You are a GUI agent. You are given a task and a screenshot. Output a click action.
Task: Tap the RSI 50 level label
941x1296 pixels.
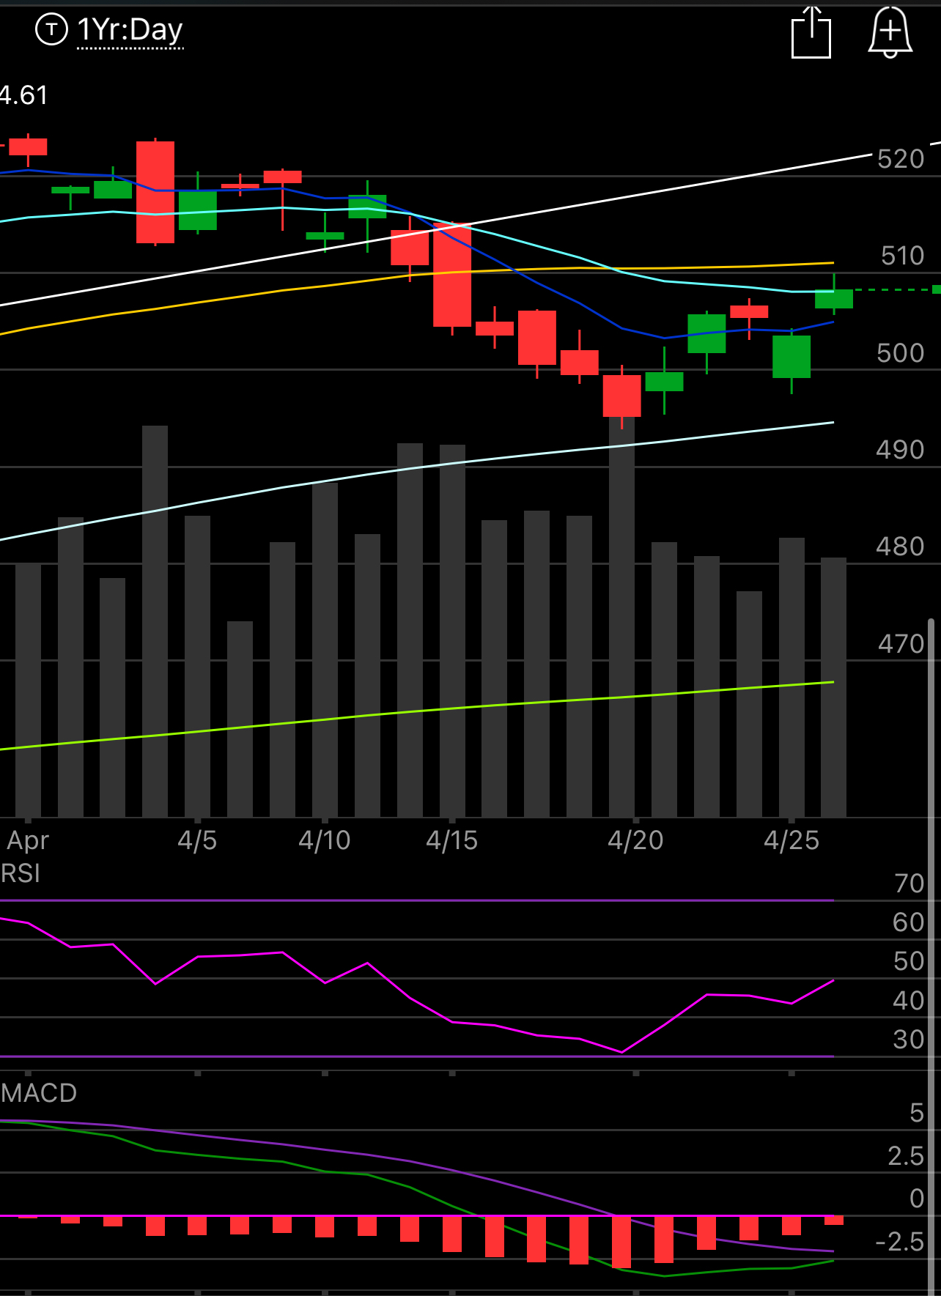click(x=909, y=961)
